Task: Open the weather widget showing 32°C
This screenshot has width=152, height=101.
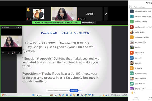Action: [6, 95]
